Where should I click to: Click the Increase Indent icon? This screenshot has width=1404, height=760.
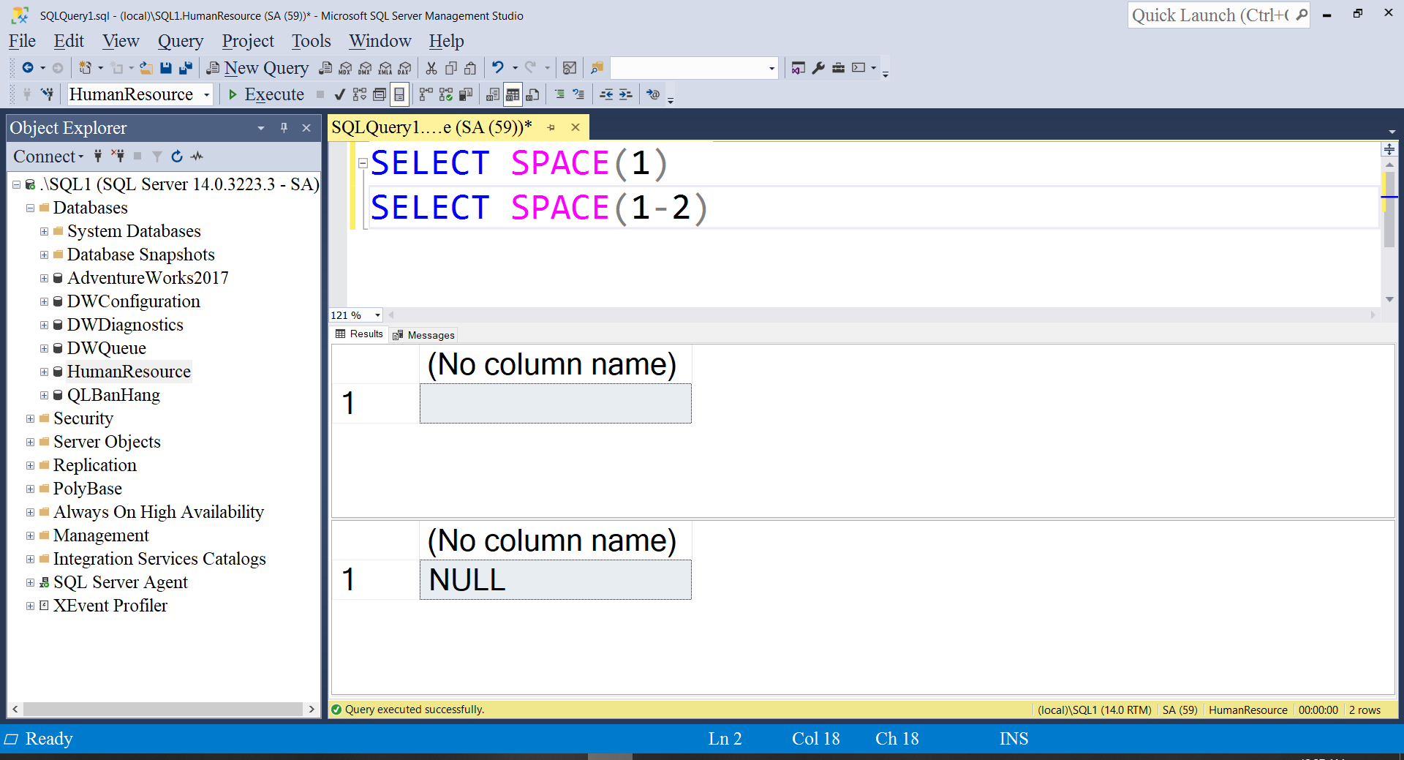pos(625,94)
